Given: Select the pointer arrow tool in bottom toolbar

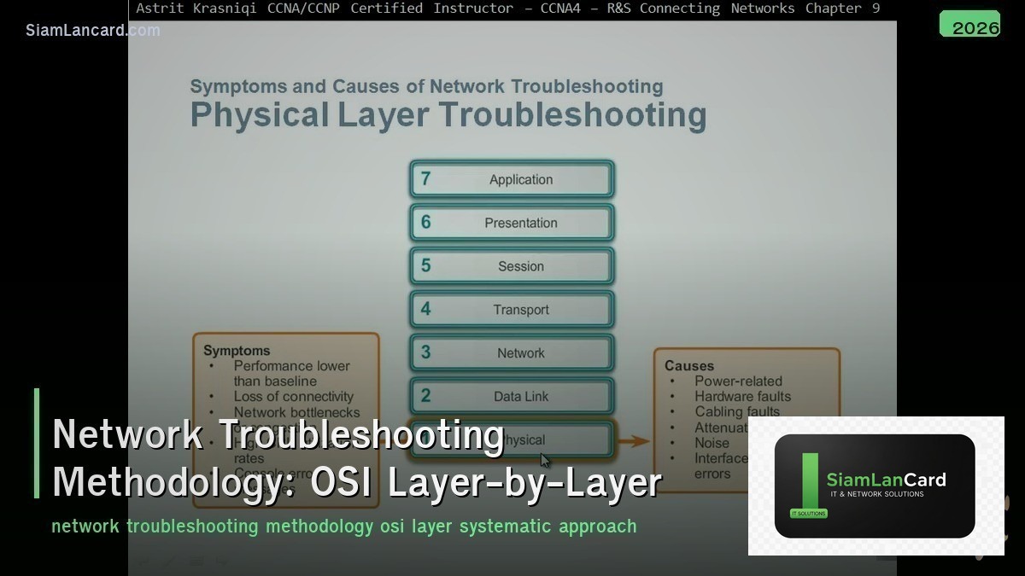Looking at the screenshot, I should click(142, 562).
